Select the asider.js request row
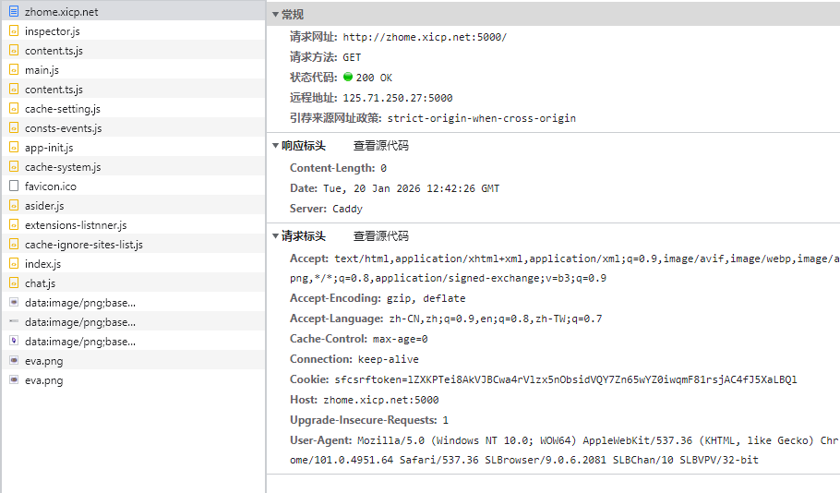840x493 pixels. pyautogui.click(x=44, y=206)
